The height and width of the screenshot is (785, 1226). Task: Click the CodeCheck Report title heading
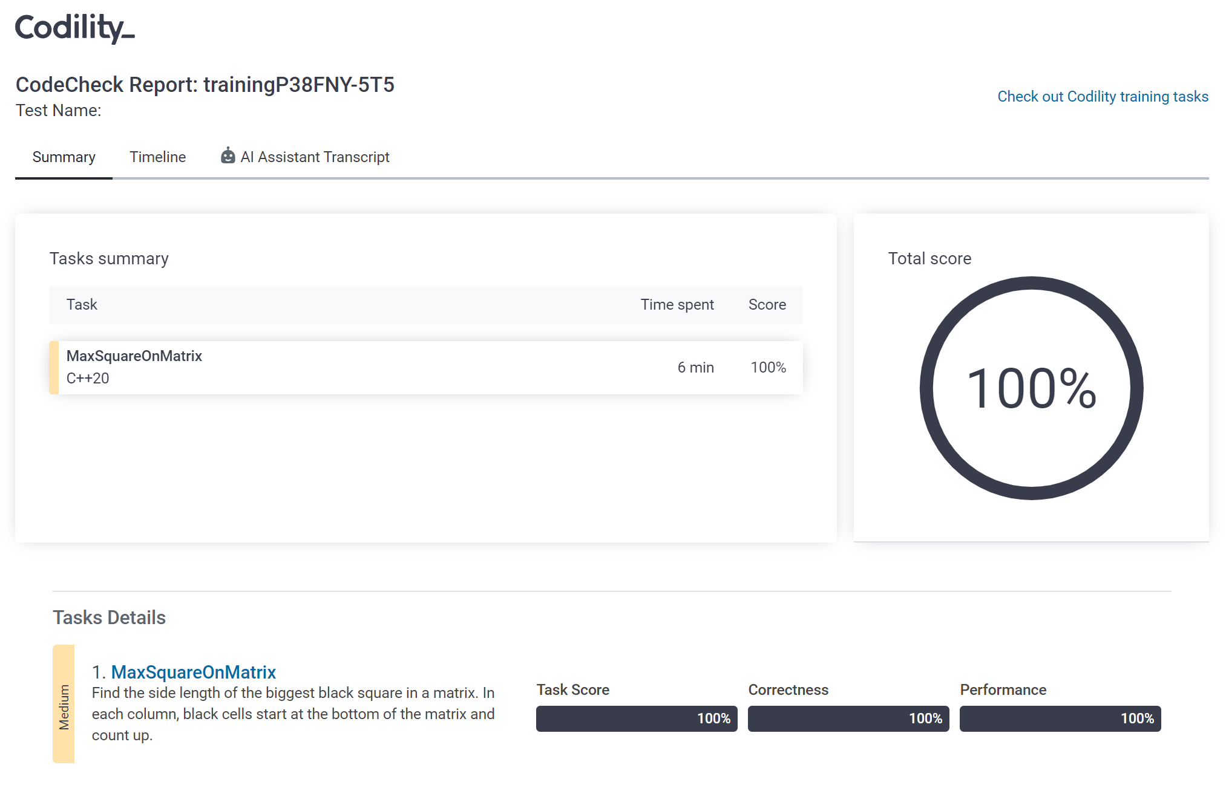(205, 85)
